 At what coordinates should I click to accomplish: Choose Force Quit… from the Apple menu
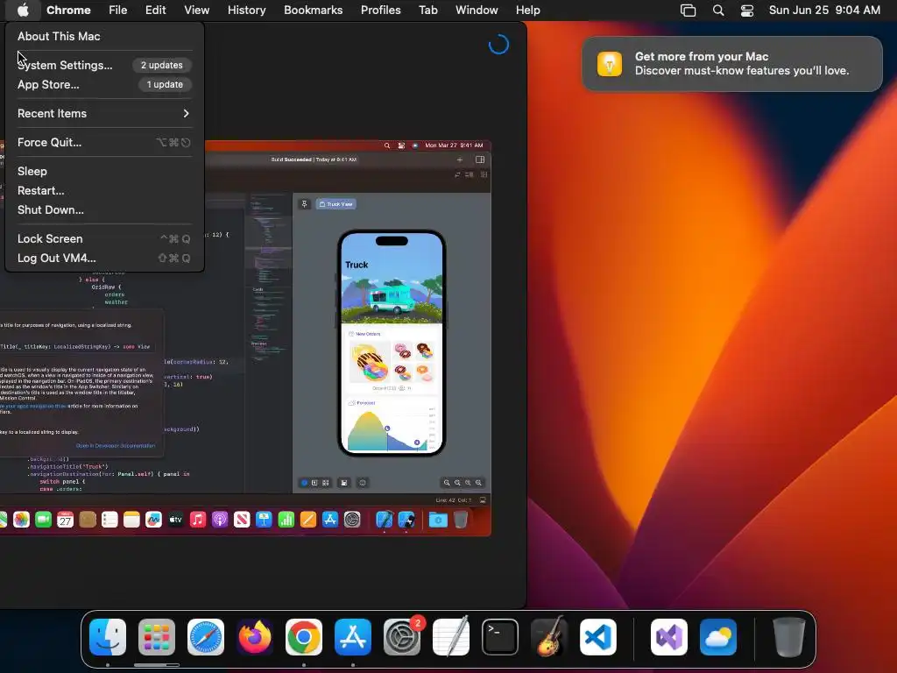(104, 143)
